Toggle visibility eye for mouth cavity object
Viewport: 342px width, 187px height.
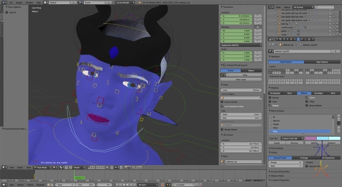coord(330,27)
